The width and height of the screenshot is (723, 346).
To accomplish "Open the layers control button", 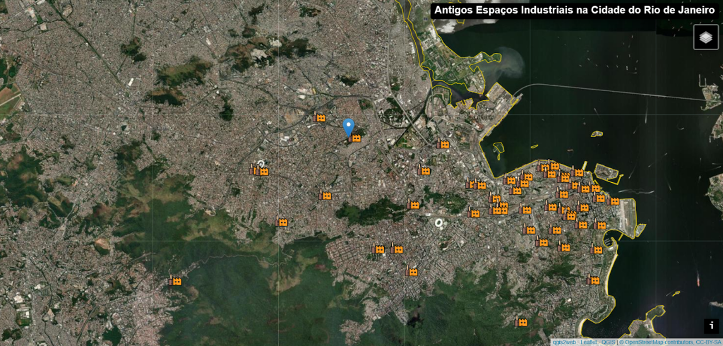I will (x=706, y=37).
